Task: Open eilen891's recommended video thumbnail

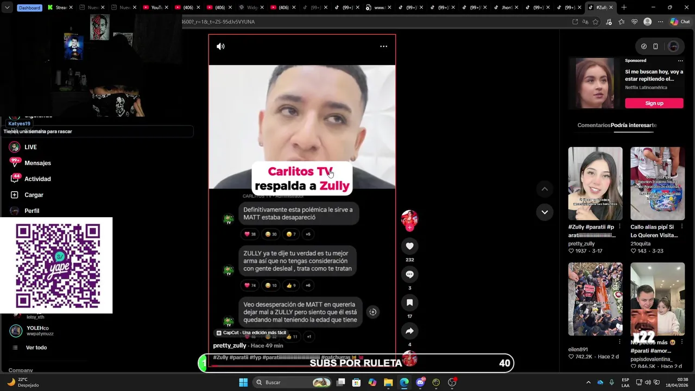Action: [x=595, y=299]
